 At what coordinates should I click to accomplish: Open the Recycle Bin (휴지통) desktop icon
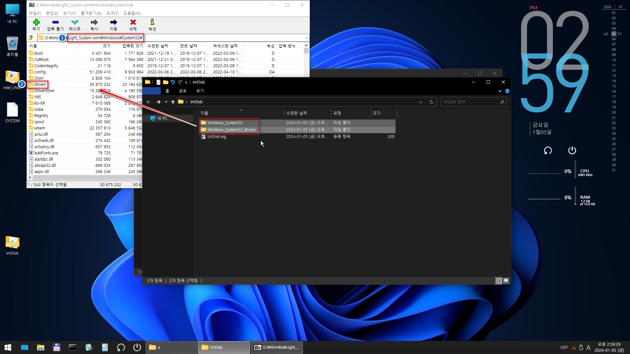point(12,47)
